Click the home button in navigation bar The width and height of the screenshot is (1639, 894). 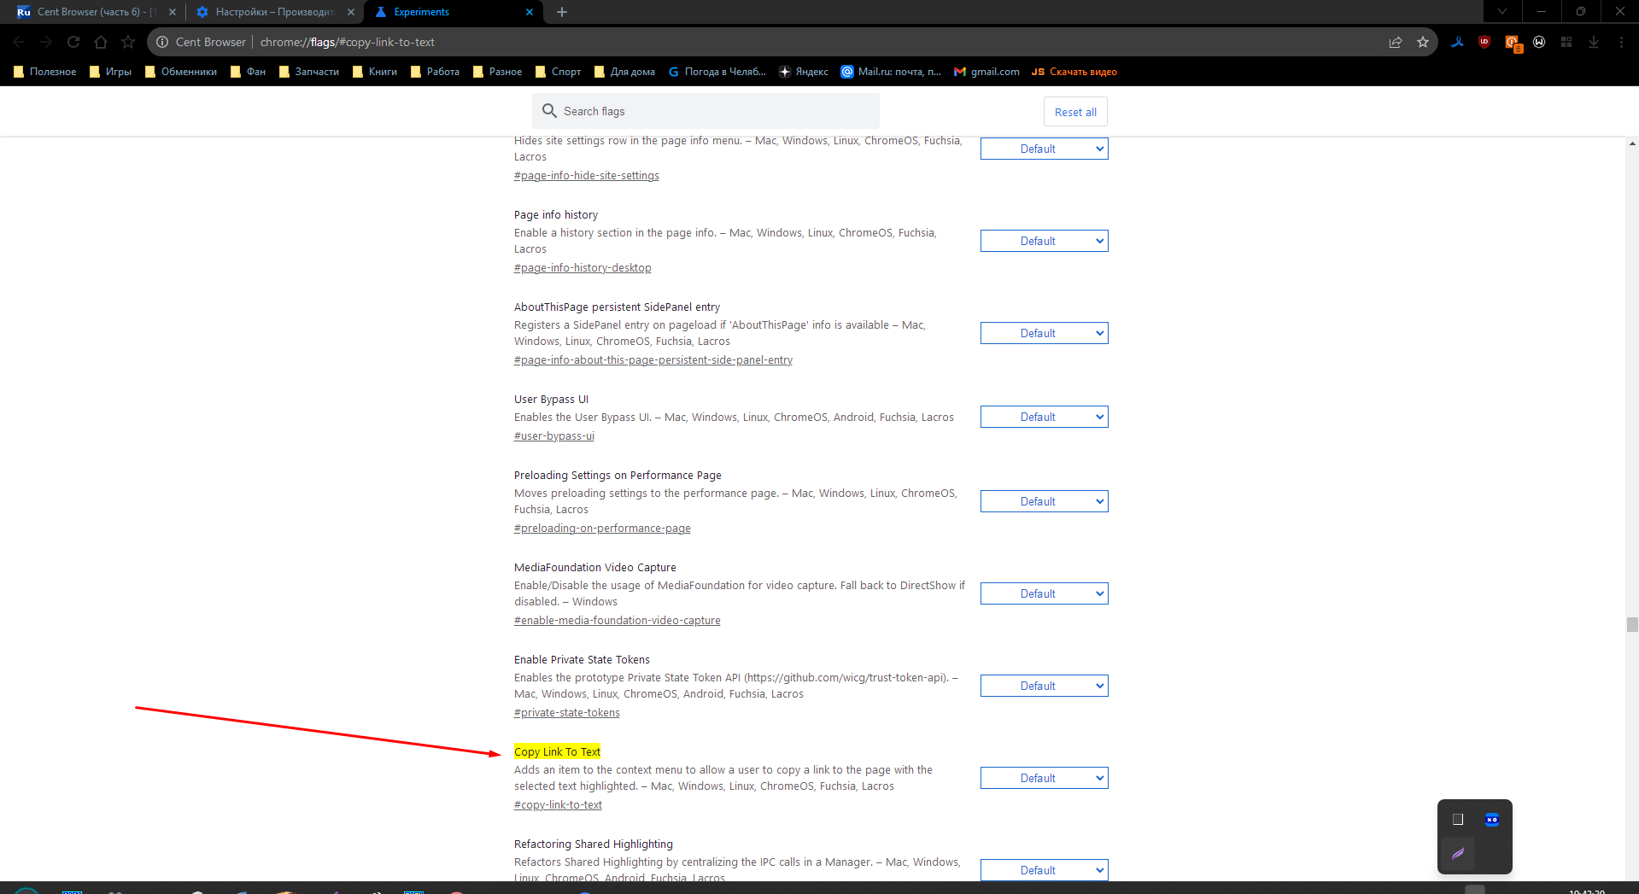point(101,42)
